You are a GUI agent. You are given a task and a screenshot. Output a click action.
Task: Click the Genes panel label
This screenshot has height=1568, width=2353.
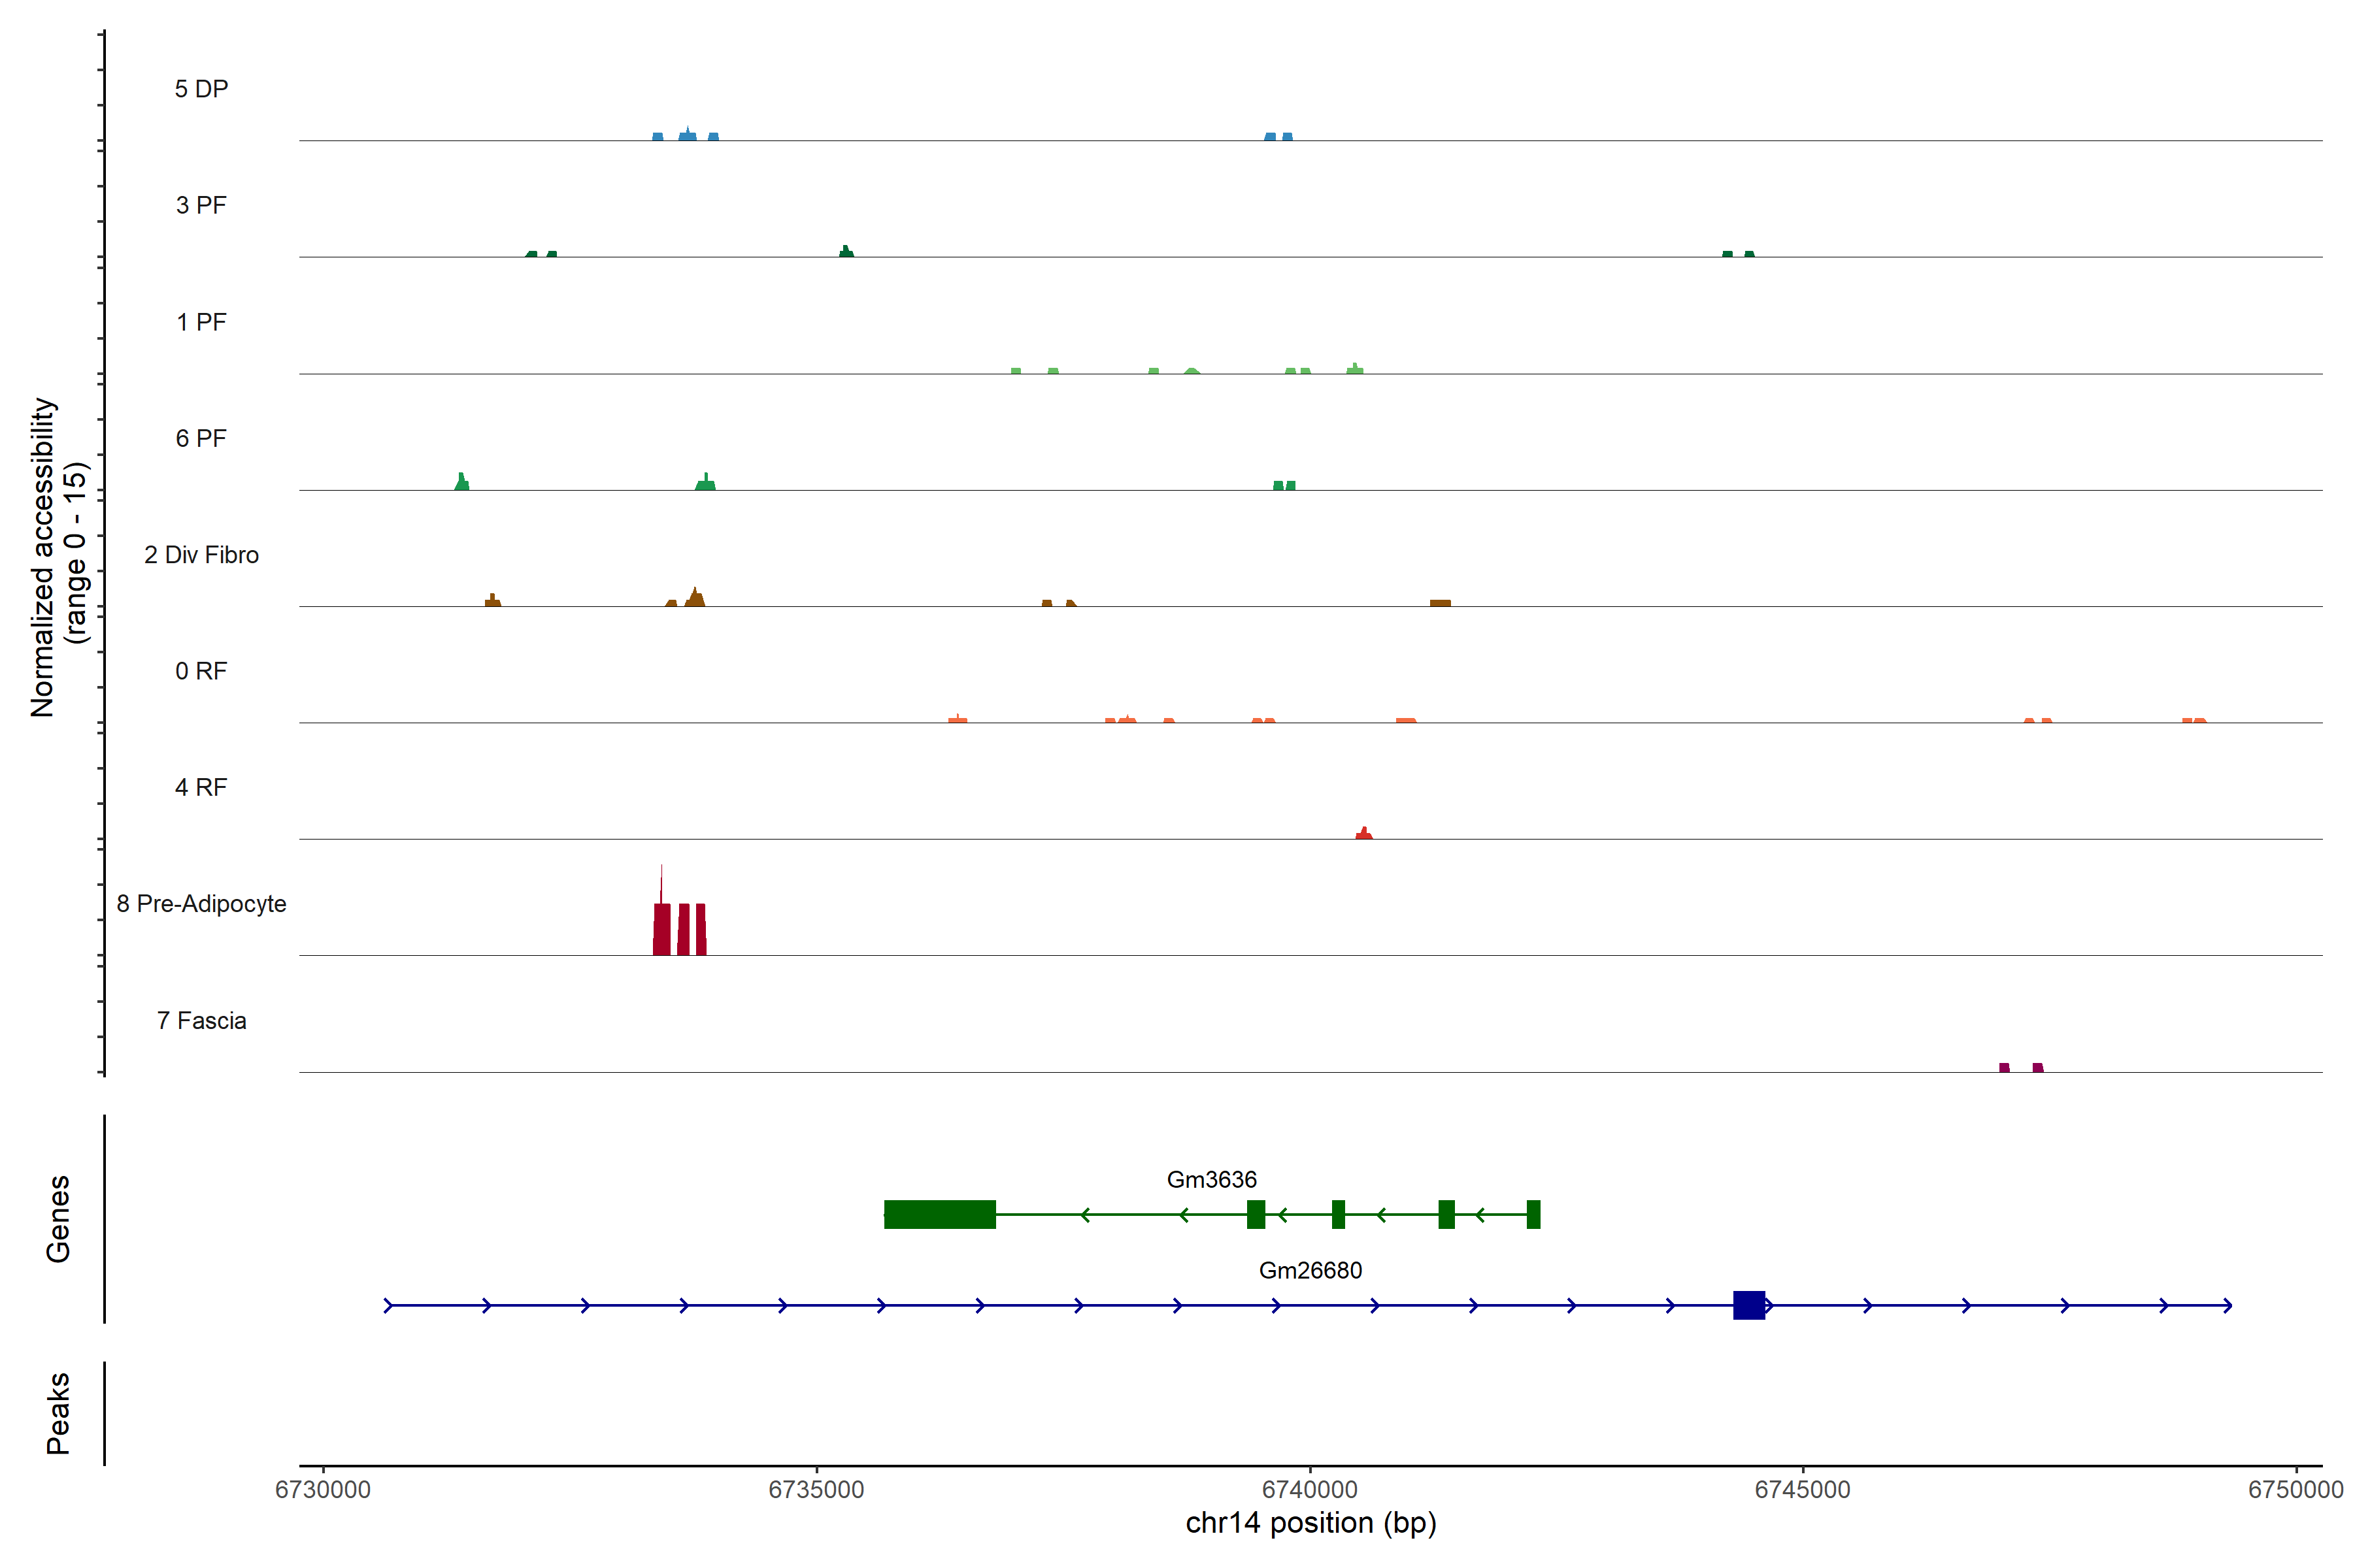pyautogui.click(x=58, y=1219)
